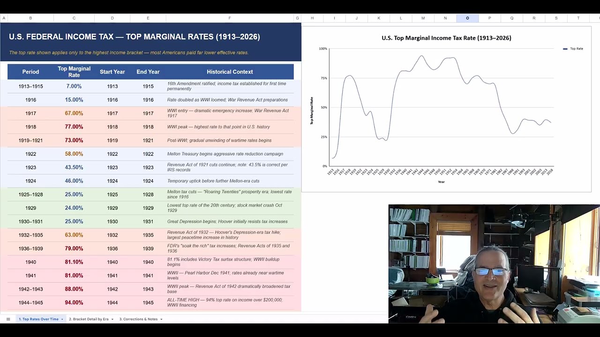Click the 'Mellon Treasury begins' context cell

(230, 154)
